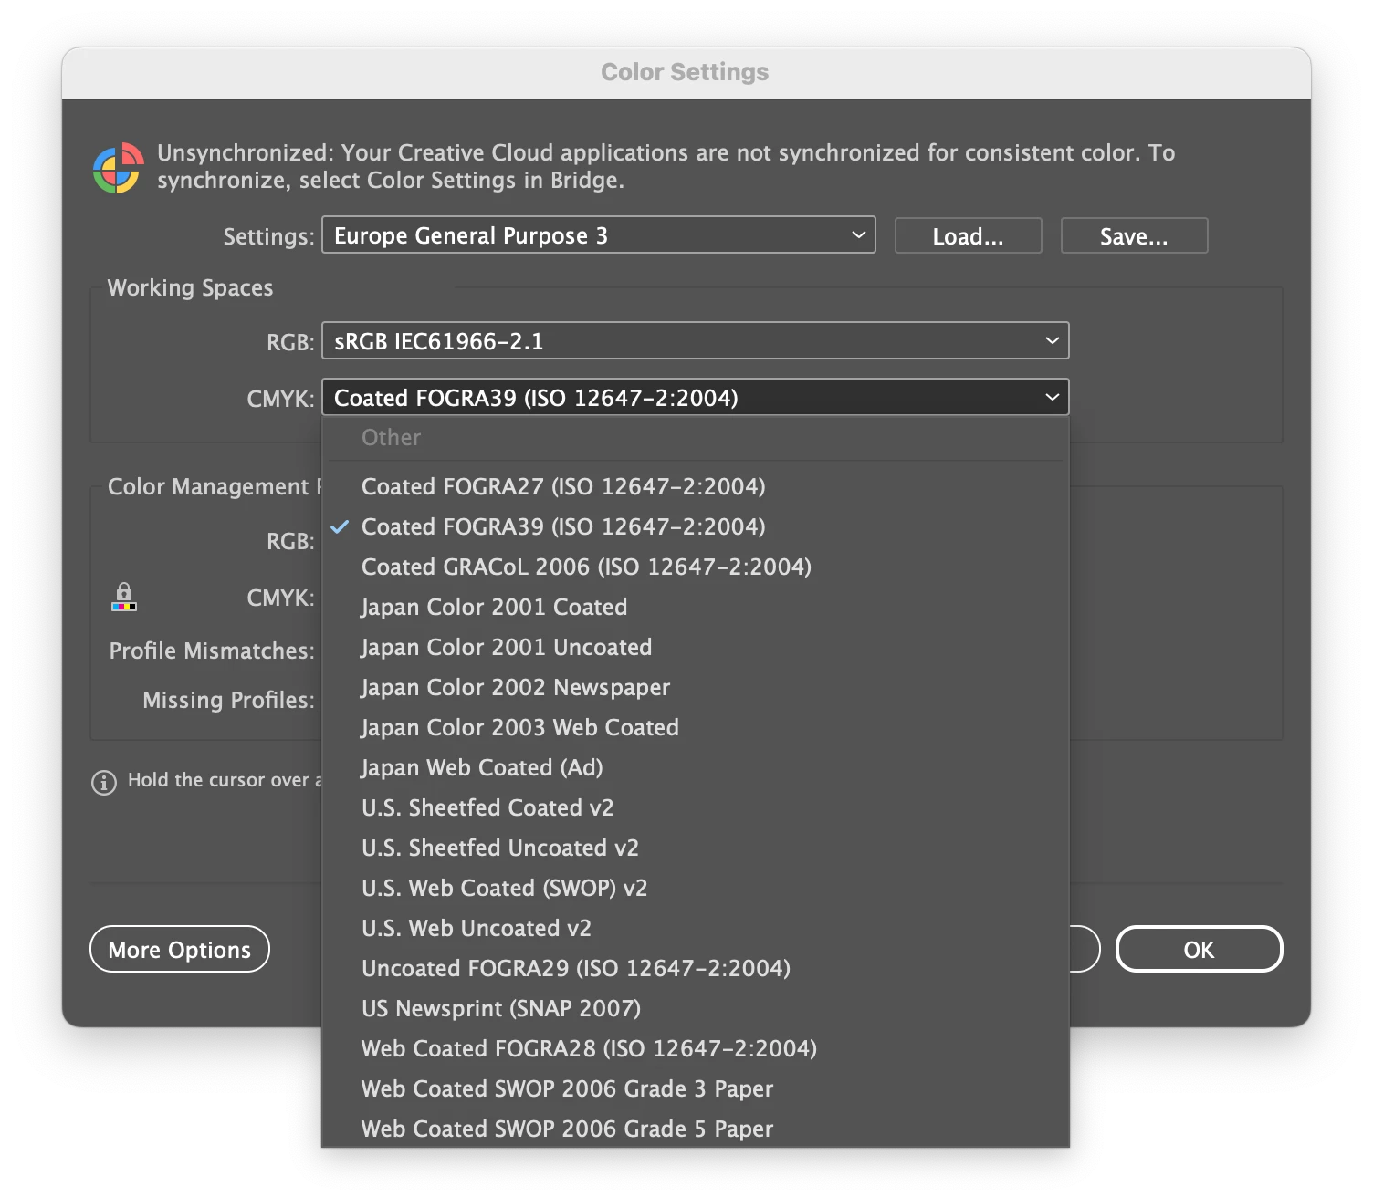The image size is (1373, 1197).
Task: Choose U.S. Web Coated (SWOP) v2
Action: pos(696,888)
